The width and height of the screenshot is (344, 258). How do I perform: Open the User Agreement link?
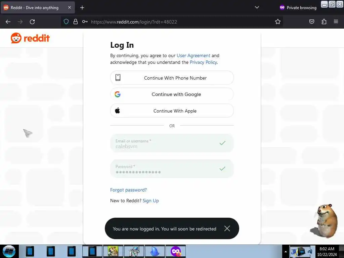[193, 55]
